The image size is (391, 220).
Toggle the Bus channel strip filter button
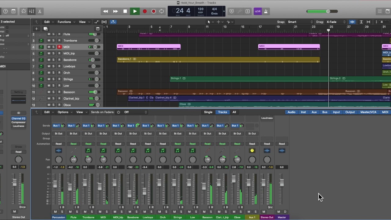325,112
